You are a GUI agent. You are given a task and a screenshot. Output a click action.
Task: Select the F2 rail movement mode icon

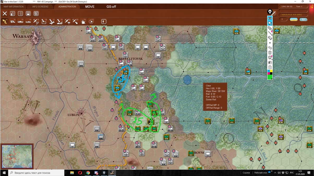pos(13,21)
